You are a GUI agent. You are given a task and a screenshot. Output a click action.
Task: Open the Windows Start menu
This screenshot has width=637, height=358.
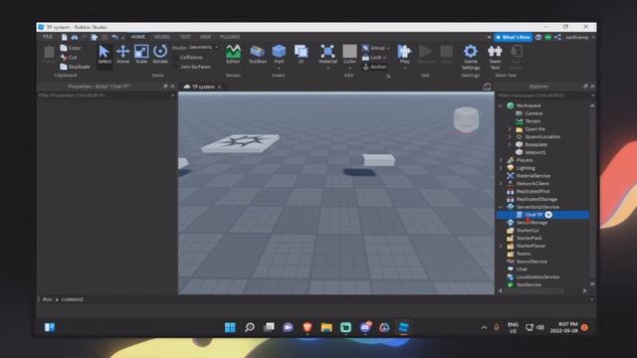click(x=230, y=327)
